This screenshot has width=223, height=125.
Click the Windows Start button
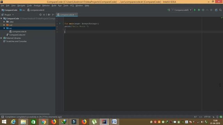click(4, 122)
